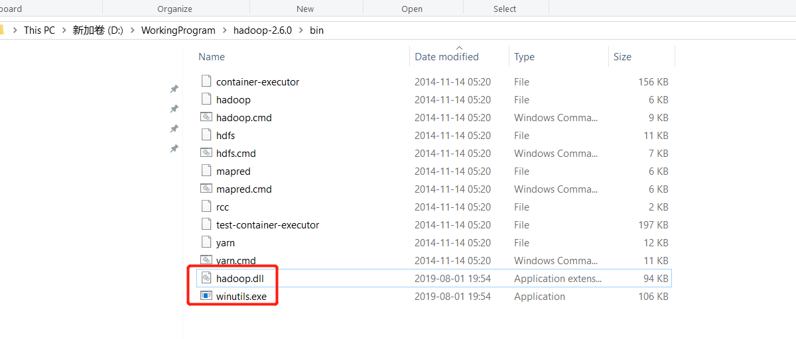Click the 2 KB size of rcc

click(659, 207)
